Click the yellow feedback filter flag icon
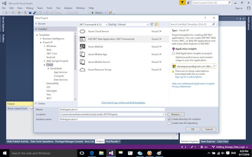This screenshot has width=252, height=157. pos(182,3)
